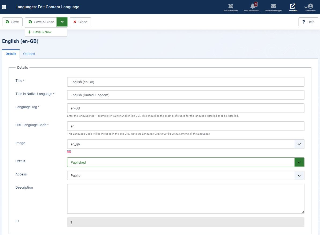Image resolution: width=320 pixels, height=235 pixels.
Task: Choose Save & New from dropdown menu
Action: 42,32
